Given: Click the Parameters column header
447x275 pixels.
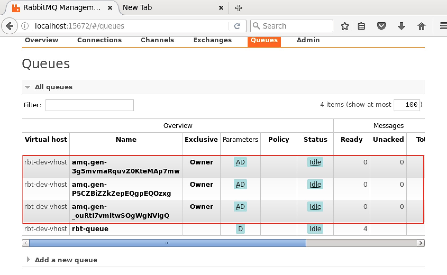Looking at the screenshot, I should [x=240, y=139].
